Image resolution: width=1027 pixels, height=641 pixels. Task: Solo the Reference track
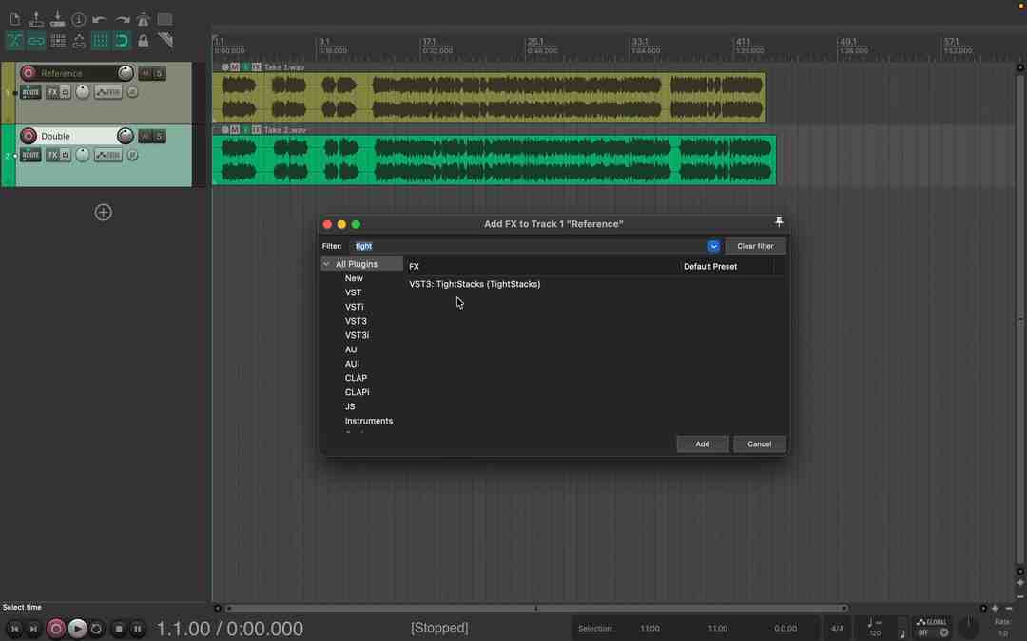tap(159, 73)
